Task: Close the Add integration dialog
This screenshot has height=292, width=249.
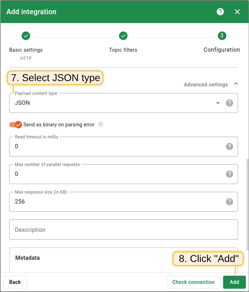Action: click(237, 12)
